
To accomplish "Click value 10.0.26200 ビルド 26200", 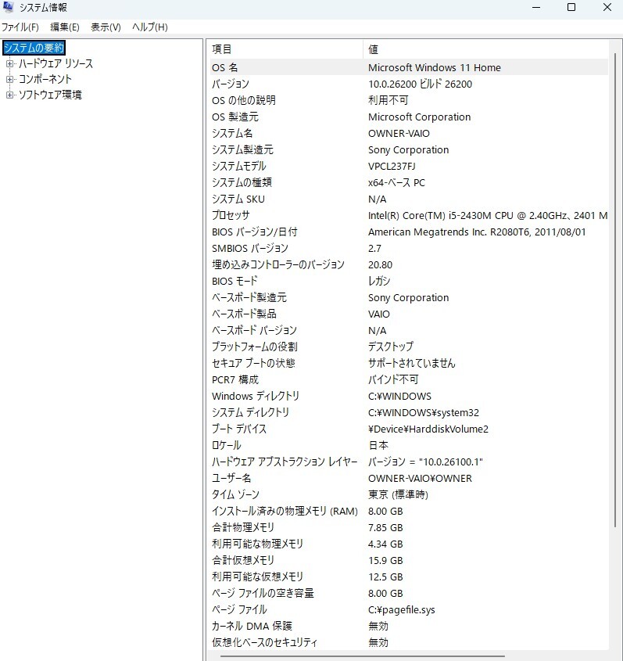I will (420, 84).
